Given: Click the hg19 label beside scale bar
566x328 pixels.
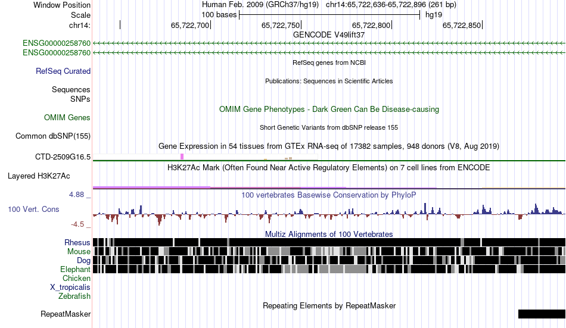Looking at the screenshot, I should 434,15.
